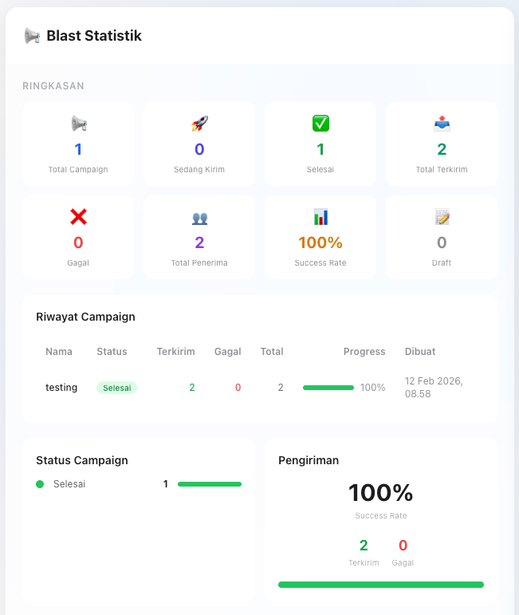This screenshot has width=519, height=615.
Task: Click the green checkmark icon for Selesai
Action: (x=320, y=124)
